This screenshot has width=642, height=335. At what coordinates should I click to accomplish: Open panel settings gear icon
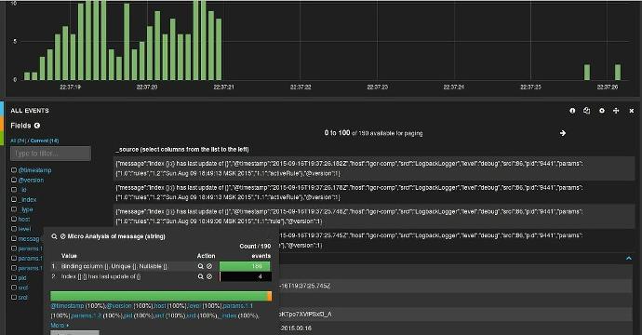601,111
